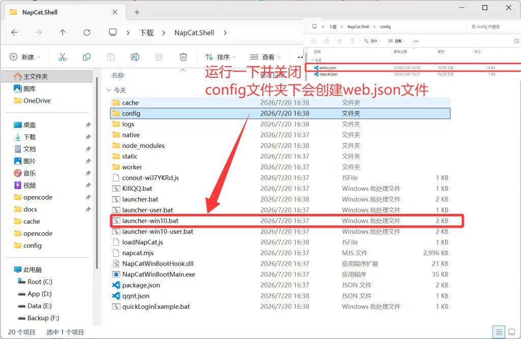The width and height of the screenshot is (521, 339).
Task: Select quickLoginExample.bat file
Action: pos(280,306)
